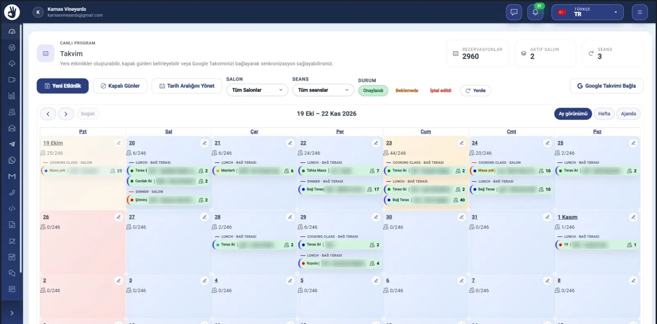Screen dimensions: 657x324
Task: Click the WhatsApp icon in the sidebar
Action: [x=12, y=160]
